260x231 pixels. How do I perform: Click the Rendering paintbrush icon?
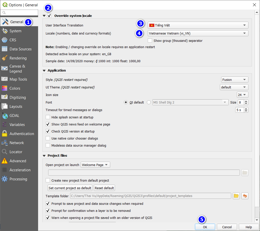tap(5, 58)
